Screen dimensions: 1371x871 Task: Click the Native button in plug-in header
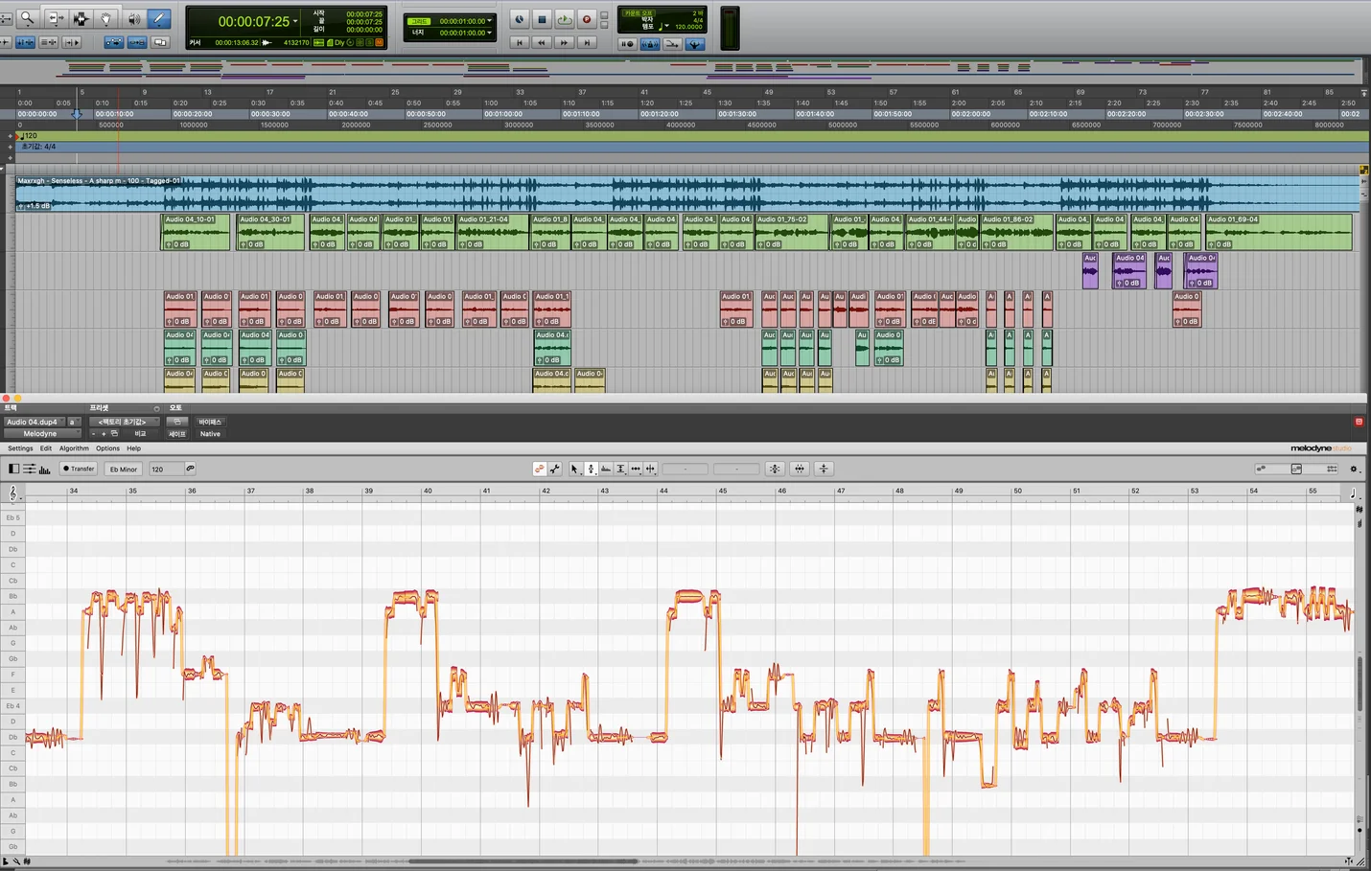click(210, 434)
